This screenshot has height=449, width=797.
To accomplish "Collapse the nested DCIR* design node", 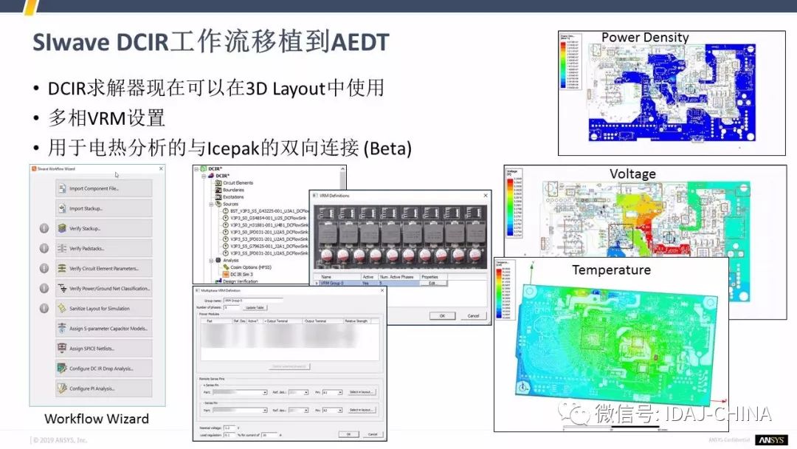I will (x=204, y=176).
